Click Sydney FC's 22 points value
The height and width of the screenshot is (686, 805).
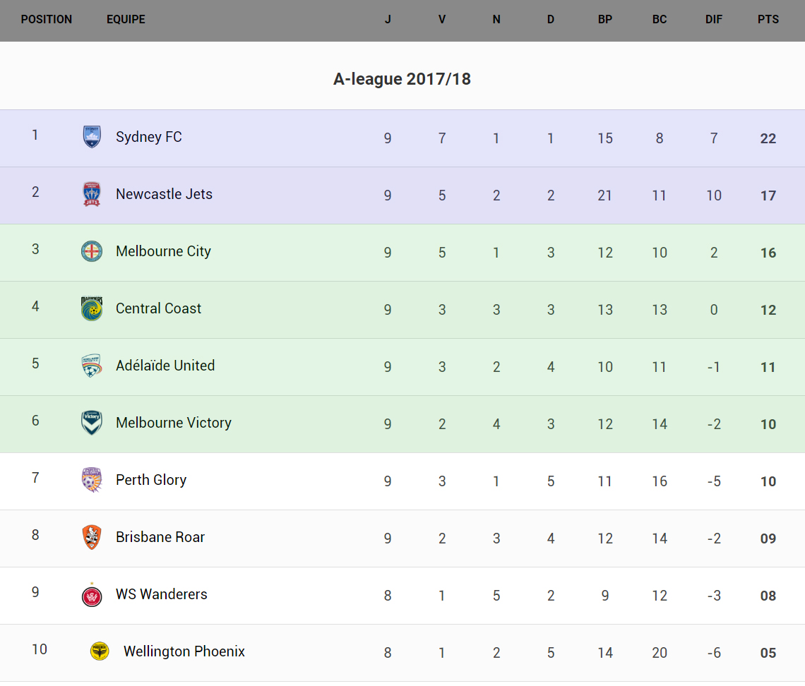(768, 138)
